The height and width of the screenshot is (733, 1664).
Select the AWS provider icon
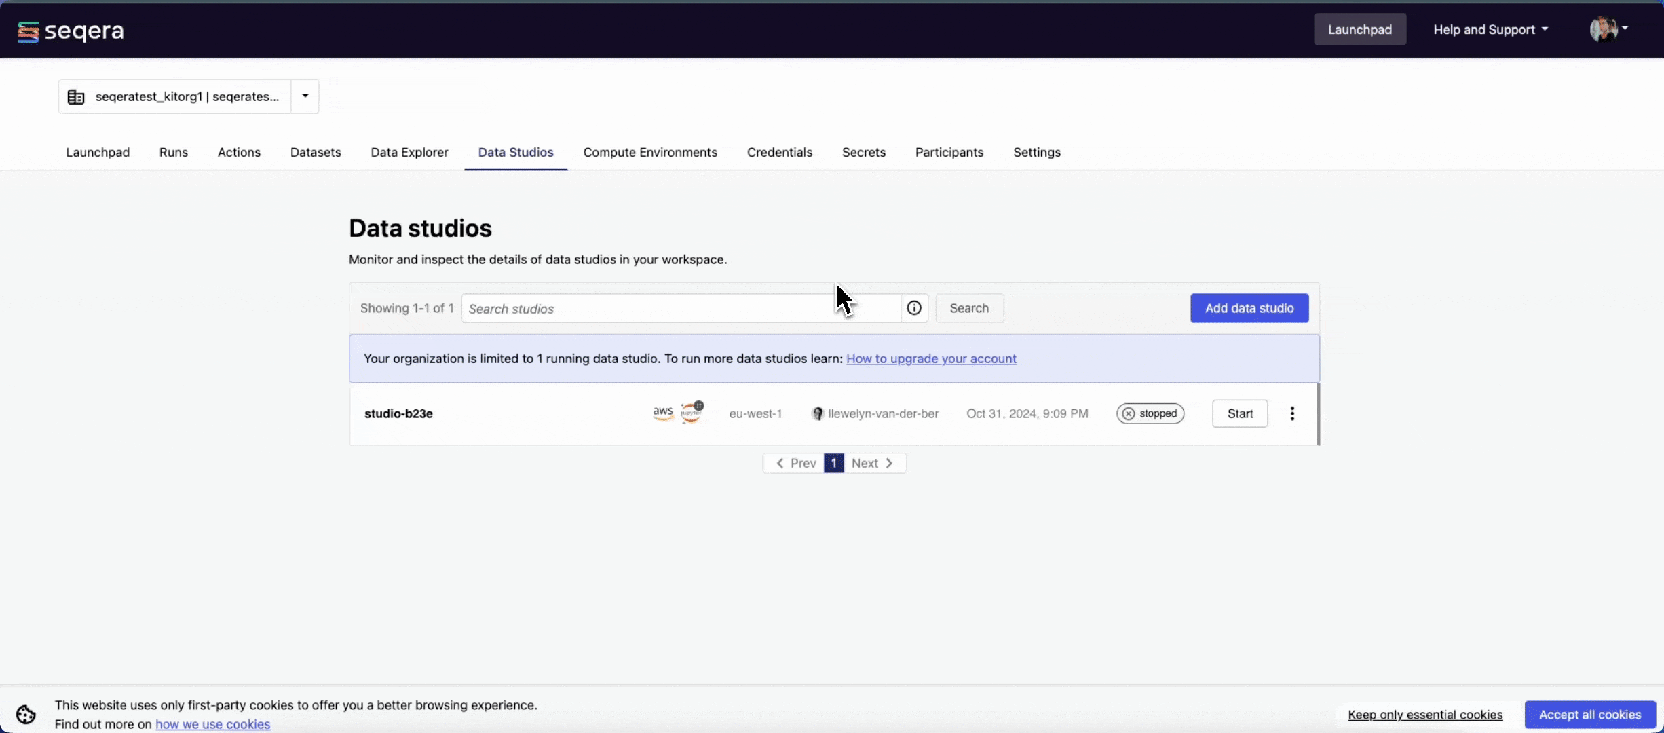point(662,412)
